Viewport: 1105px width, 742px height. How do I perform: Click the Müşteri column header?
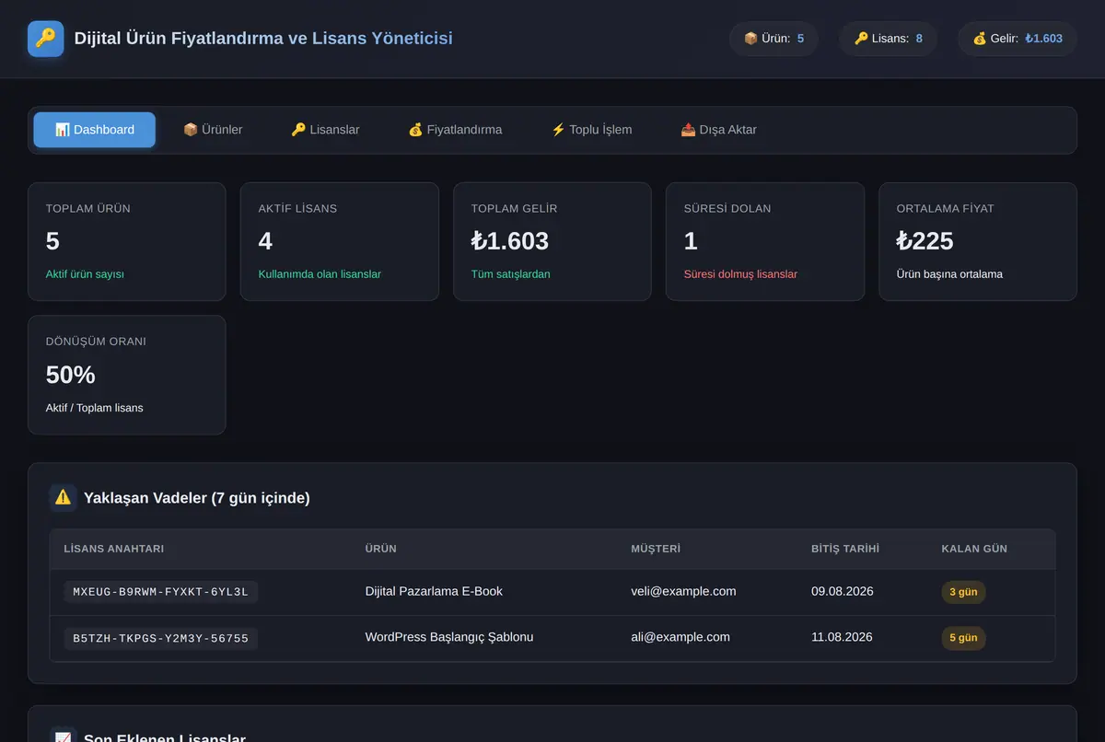click(x=656, y=549)
